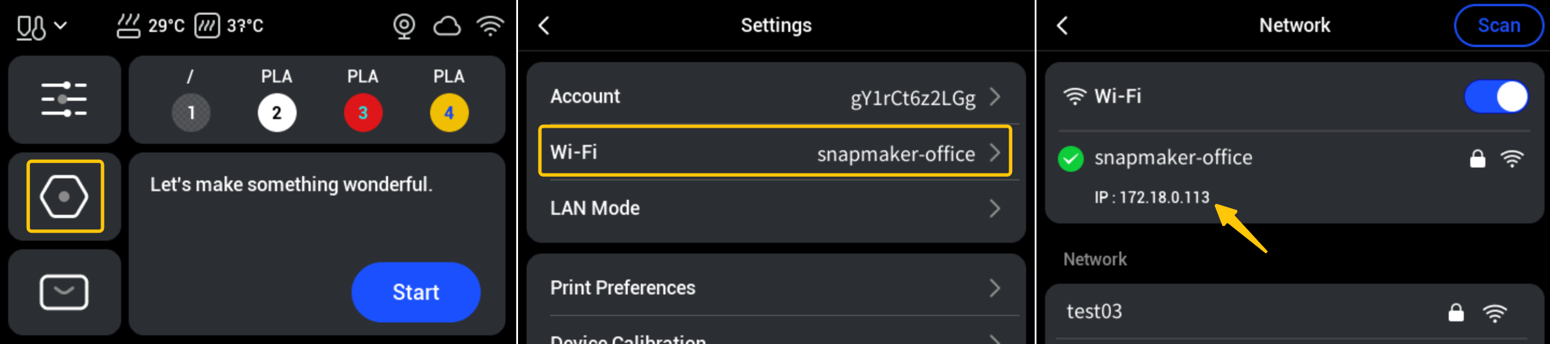
Task: Tap the adjustment sliders control icon
Action: [x=64, y=100]
